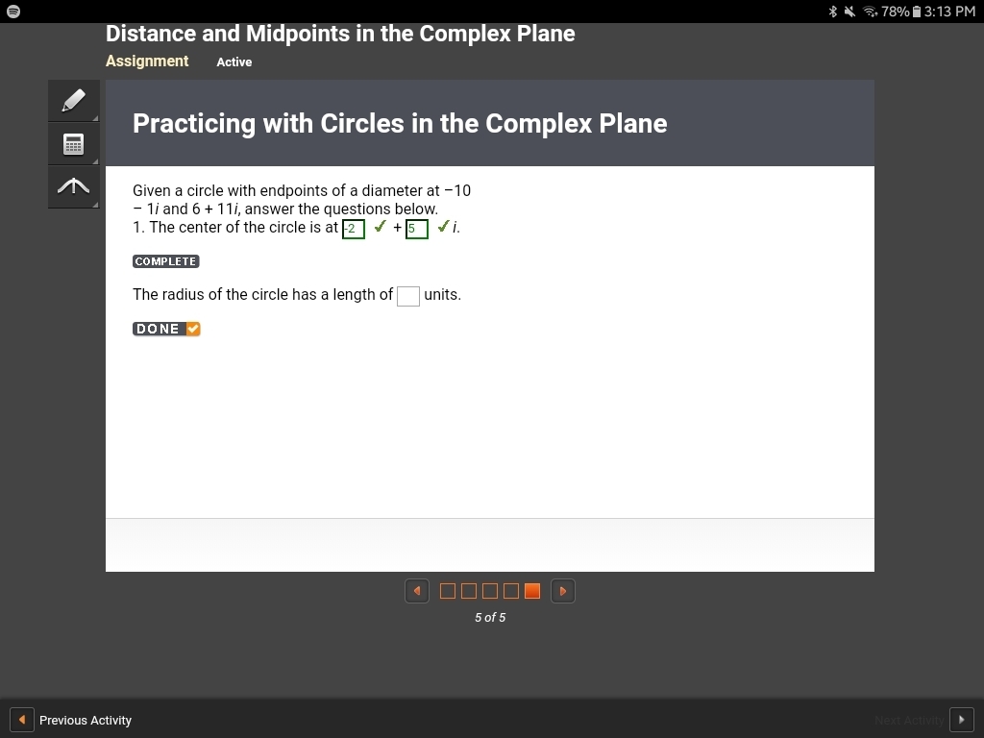The image size is (984, 738).
Task: Select the fifth highlighted question square
Action: (532, 591)
